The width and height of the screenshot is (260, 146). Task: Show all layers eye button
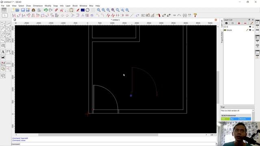(226, 24)
